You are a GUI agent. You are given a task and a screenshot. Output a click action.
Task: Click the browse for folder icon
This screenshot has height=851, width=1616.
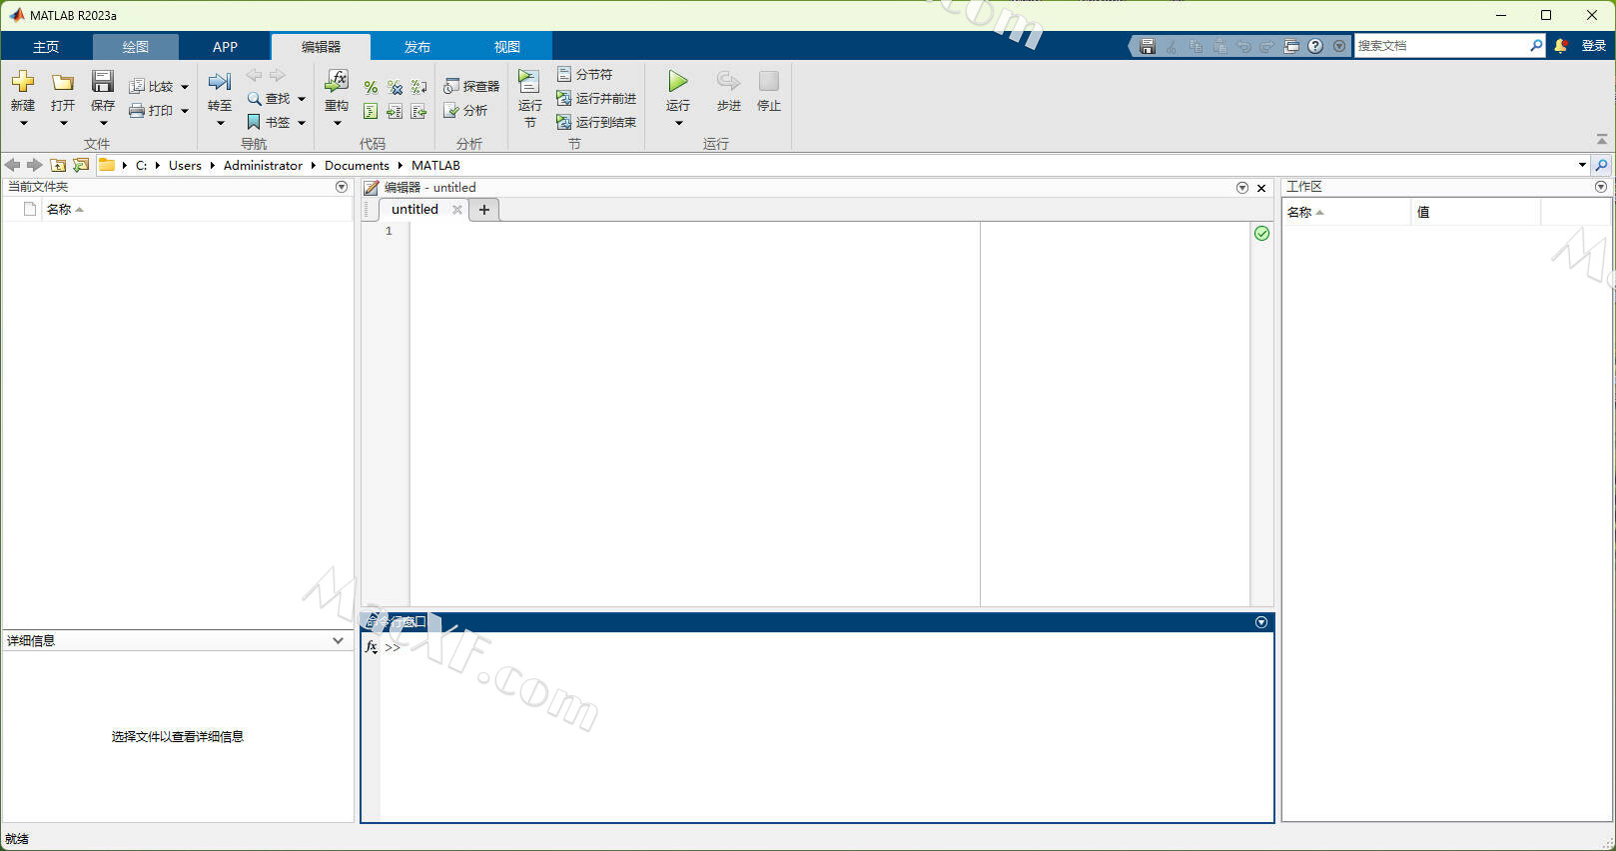pyautogui.click(x=81, y=165)
